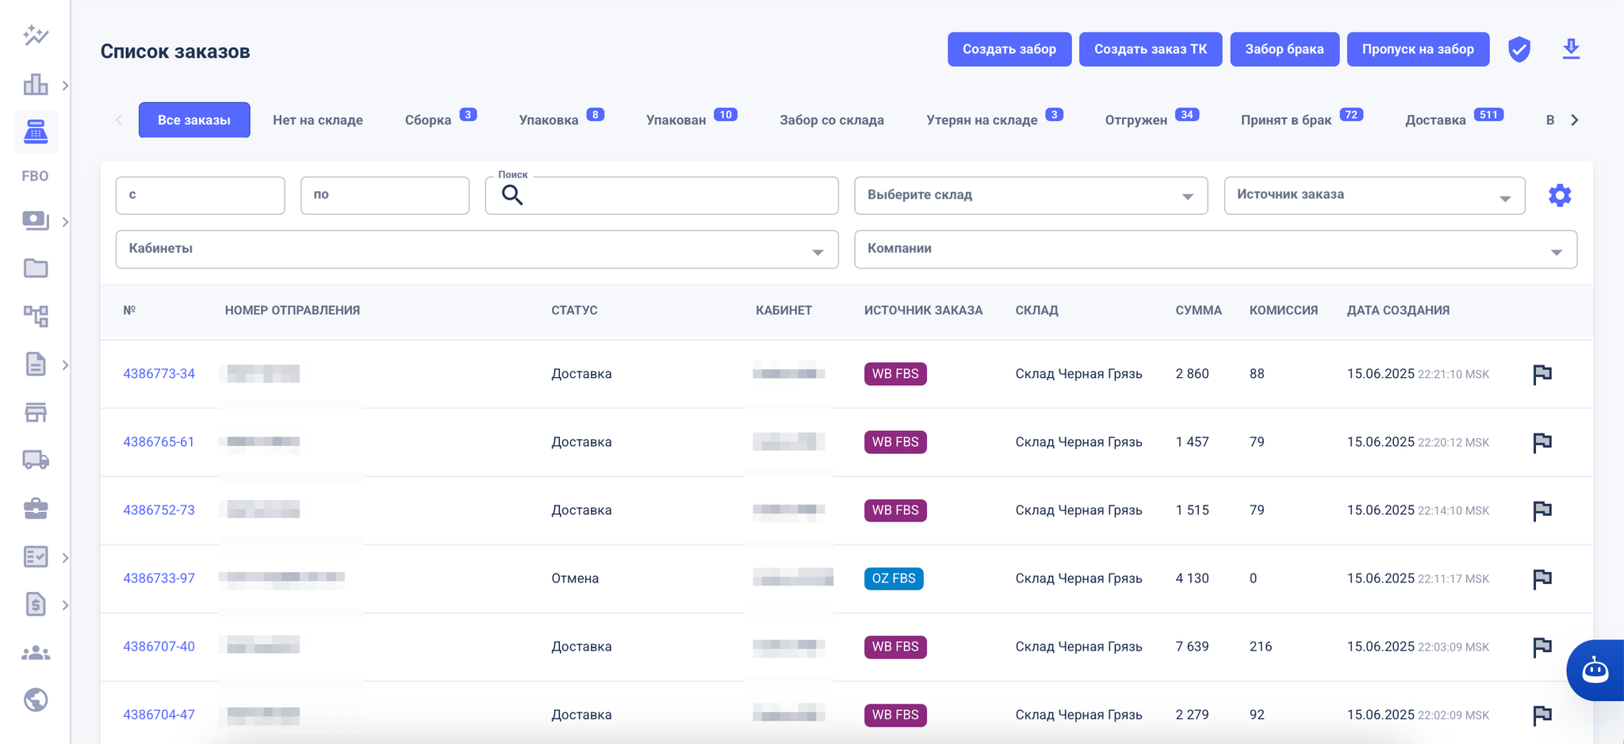Open table settings gear icon
Screen dimensions: 1624x744
1559,196
